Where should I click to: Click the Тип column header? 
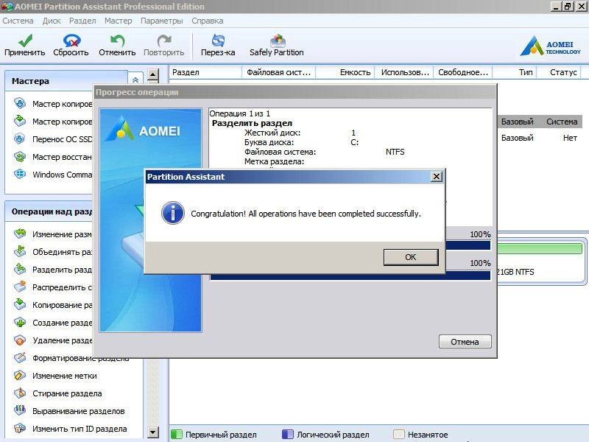click(x=515, y=72)
